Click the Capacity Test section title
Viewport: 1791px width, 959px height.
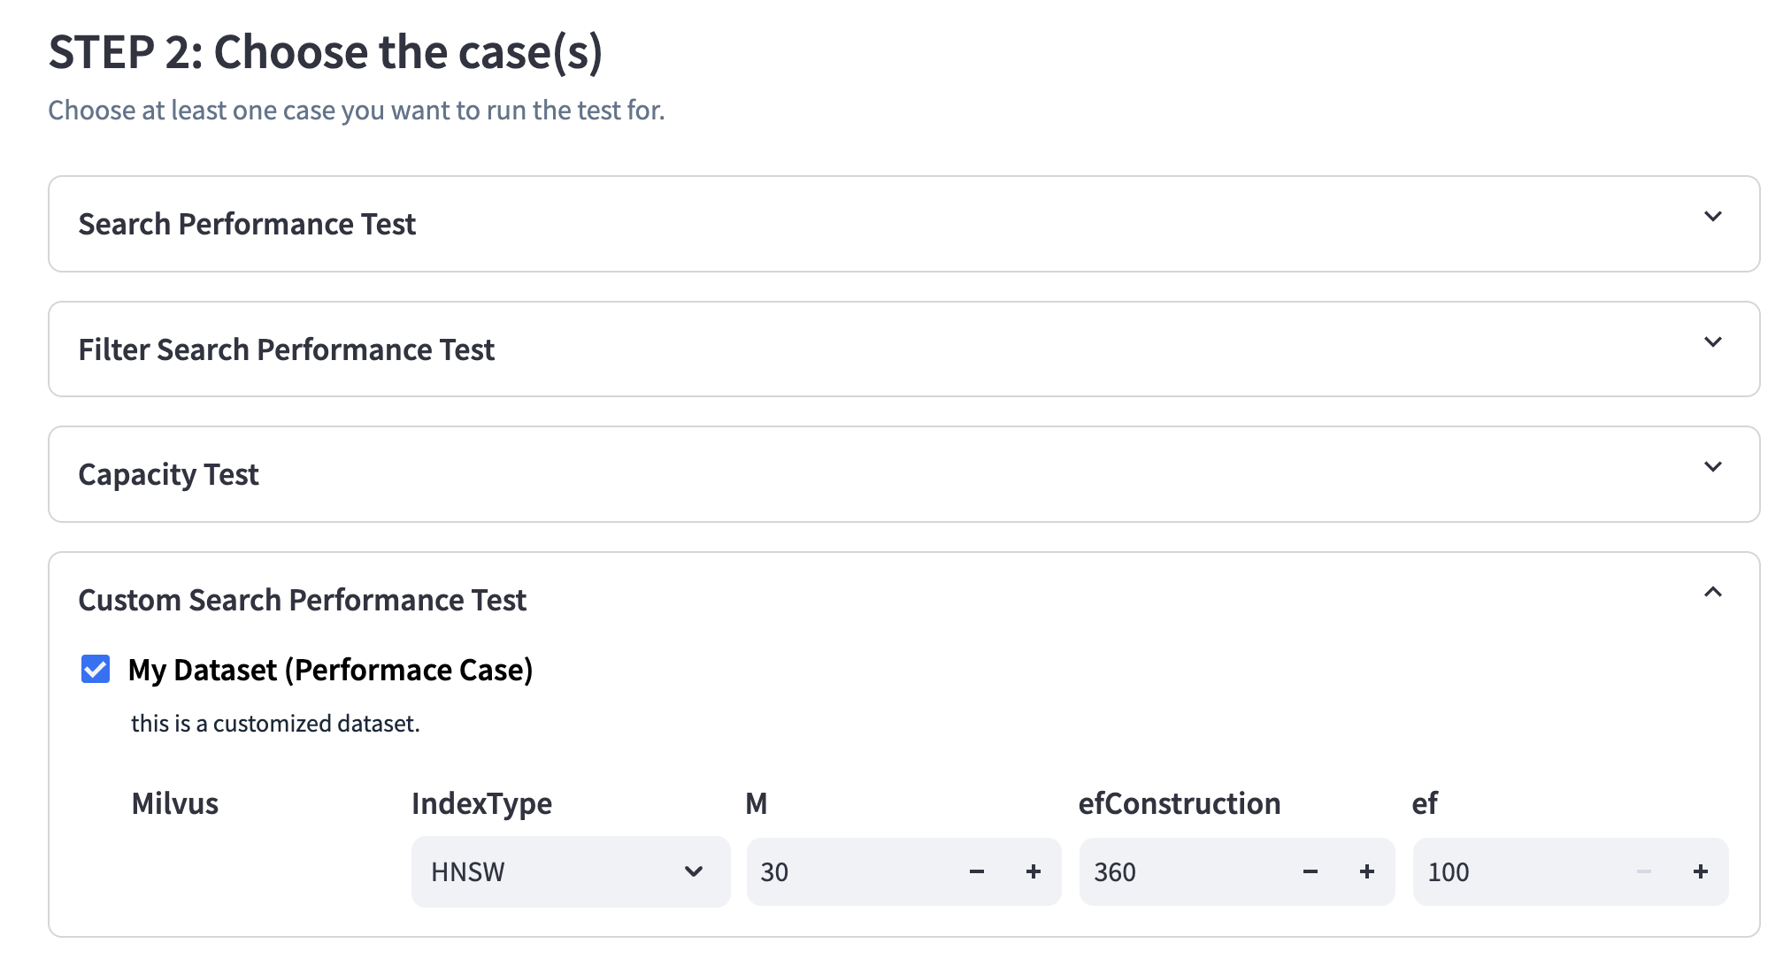tap(168, 475)
